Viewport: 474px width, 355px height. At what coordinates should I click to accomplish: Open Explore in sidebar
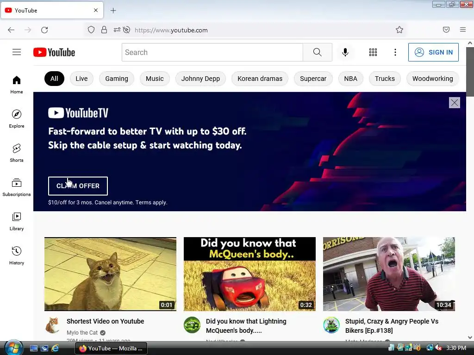[17, 119]
